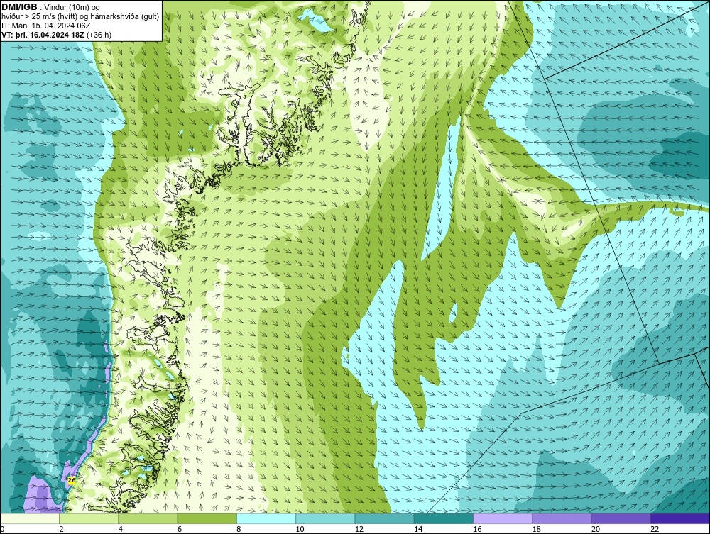Select the darkest purple swatch above 22
Screen dimensions: 710x534
click(680, 518)
